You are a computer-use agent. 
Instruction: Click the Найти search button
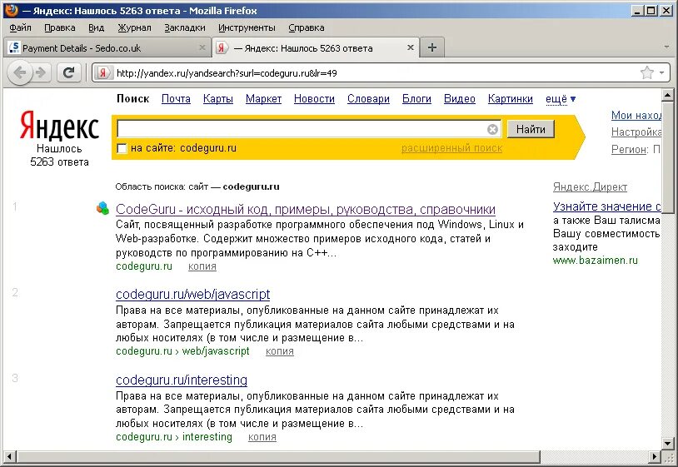coord(531,129)
